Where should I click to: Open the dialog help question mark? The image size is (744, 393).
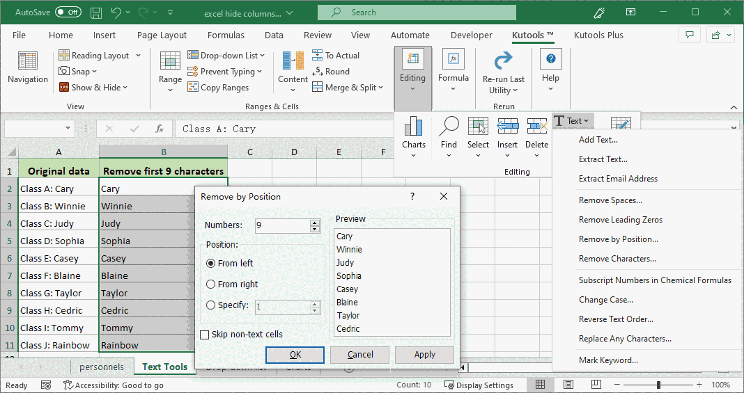(x=412, y=196)
